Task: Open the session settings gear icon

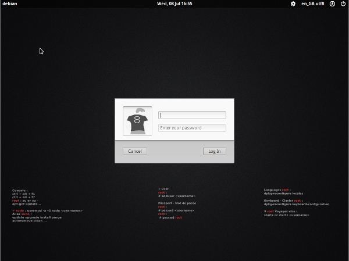Action: point(293,3)
